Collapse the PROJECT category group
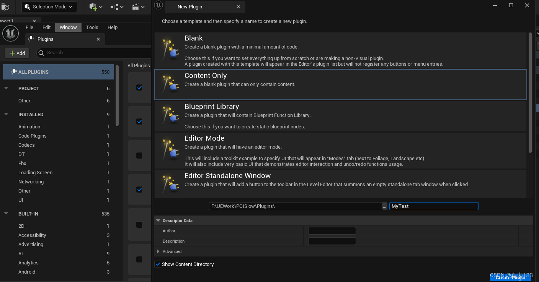This screenshot has width=539, height=282. tap(6, 88)
